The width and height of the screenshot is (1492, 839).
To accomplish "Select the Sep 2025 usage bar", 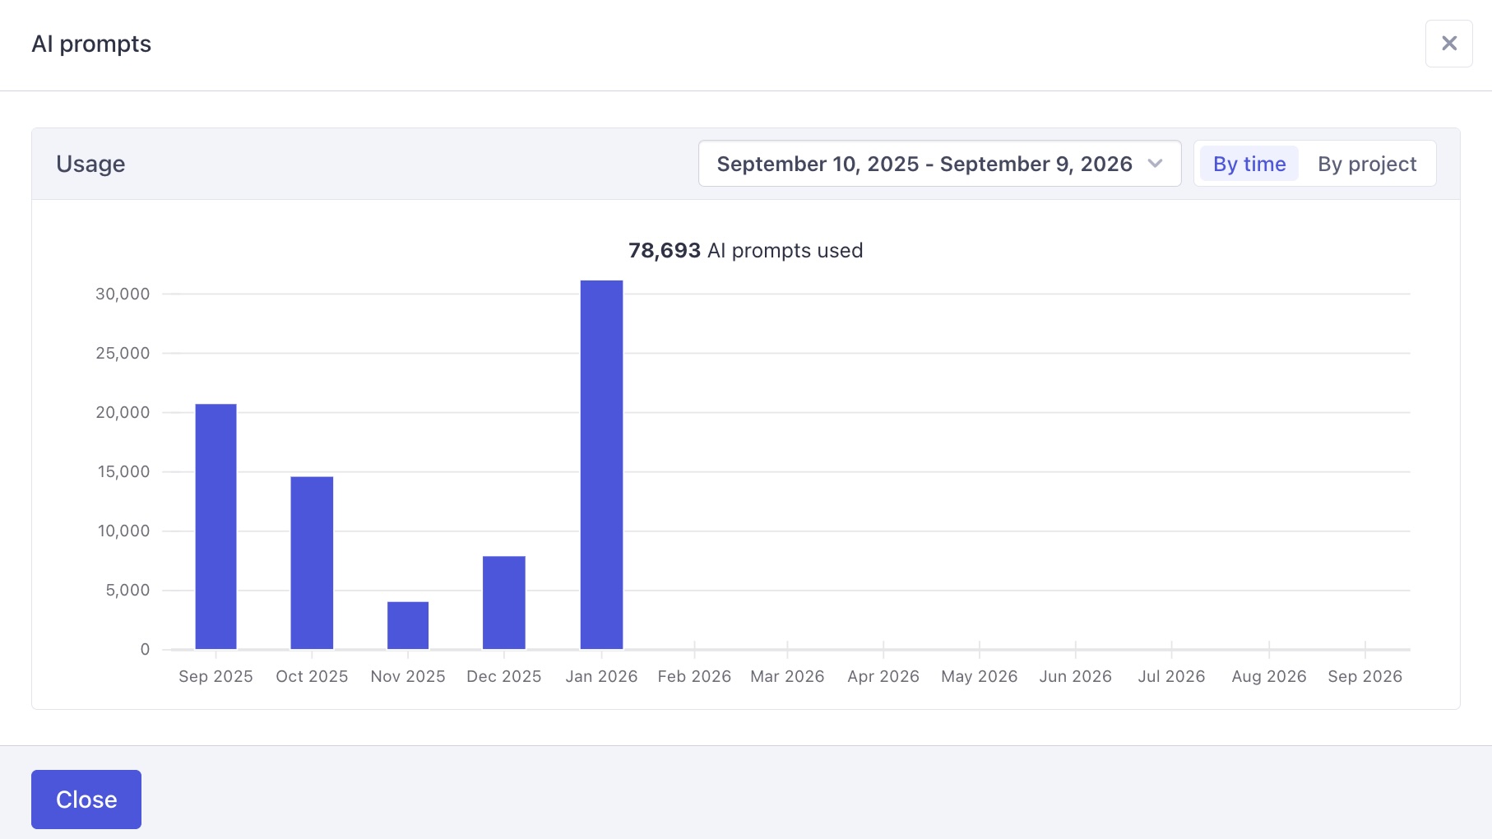I will pyautogui.click(x=215, y=526).
